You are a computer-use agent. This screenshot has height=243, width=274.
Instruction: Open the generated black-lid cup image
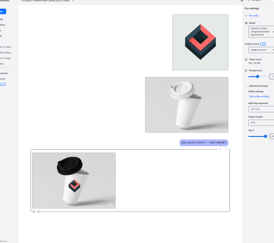(x=74, y=180)
